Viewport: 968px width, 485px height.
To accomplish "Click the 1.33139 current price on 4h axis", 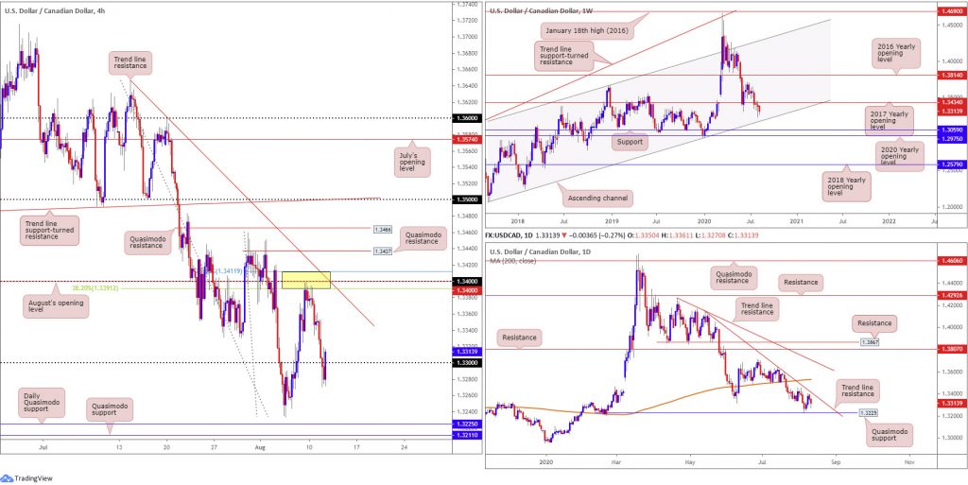I will 467,351.
